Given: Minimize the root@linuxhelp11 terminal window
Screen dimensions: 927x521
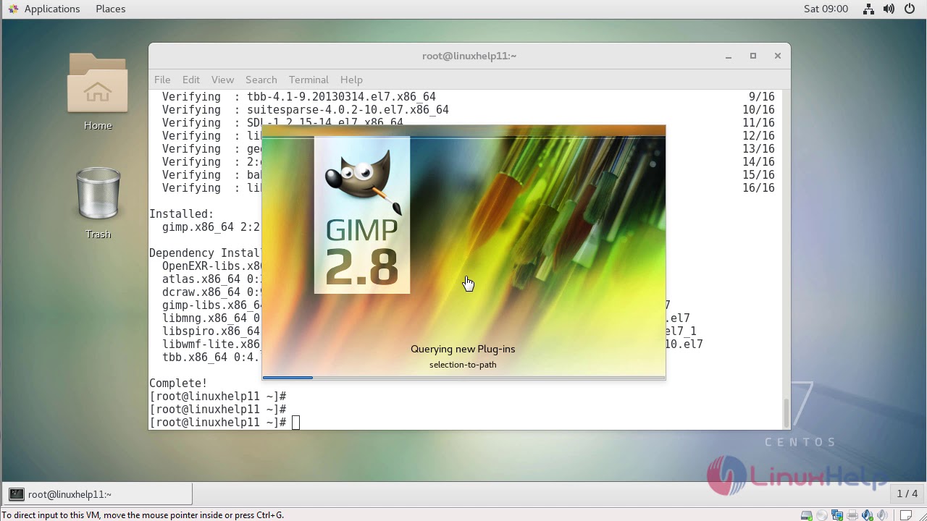Looking at the screenshot, I should coord(729,56).
